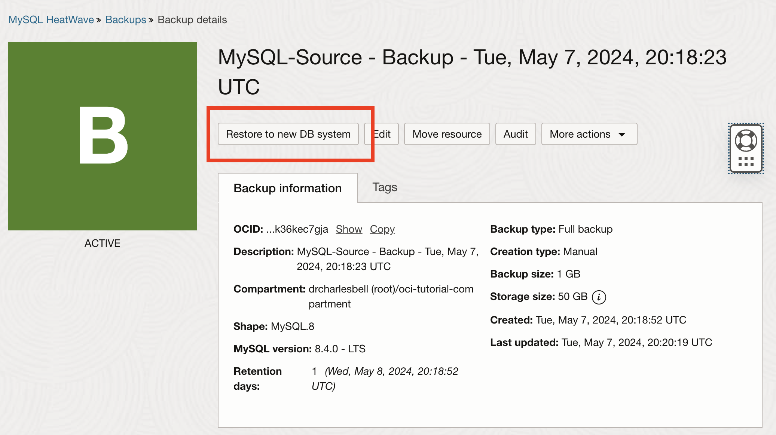
Task: Show the full OCID value
Action: click(348, 229)
